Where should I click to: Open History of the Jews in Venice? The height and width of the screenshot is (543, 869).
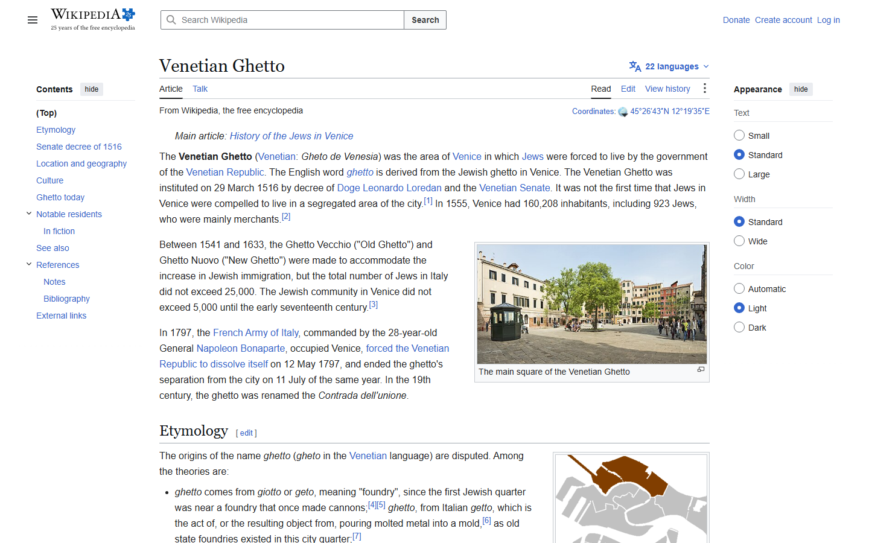click(291, 136)
